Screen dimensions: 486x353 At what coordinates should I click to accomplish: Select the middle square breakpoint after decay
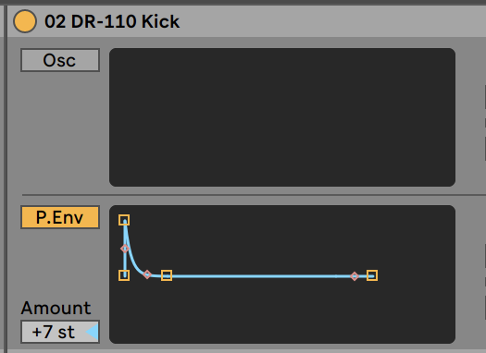pyautogui.click(x=167, y=275)
